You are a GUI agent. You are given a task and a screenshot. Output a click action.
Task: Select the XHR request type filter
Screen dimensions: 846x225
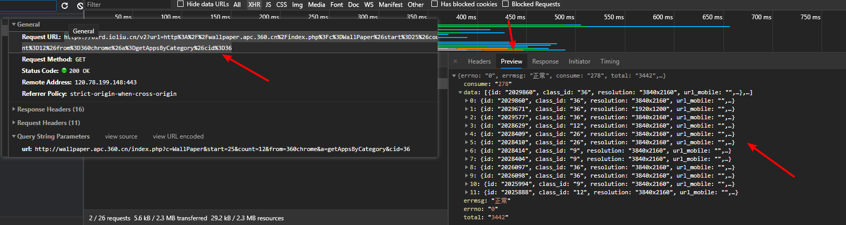point(255,5)
